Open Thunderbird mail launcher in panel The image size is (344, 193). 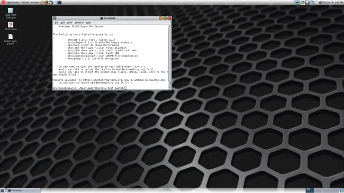click(51, 3)
